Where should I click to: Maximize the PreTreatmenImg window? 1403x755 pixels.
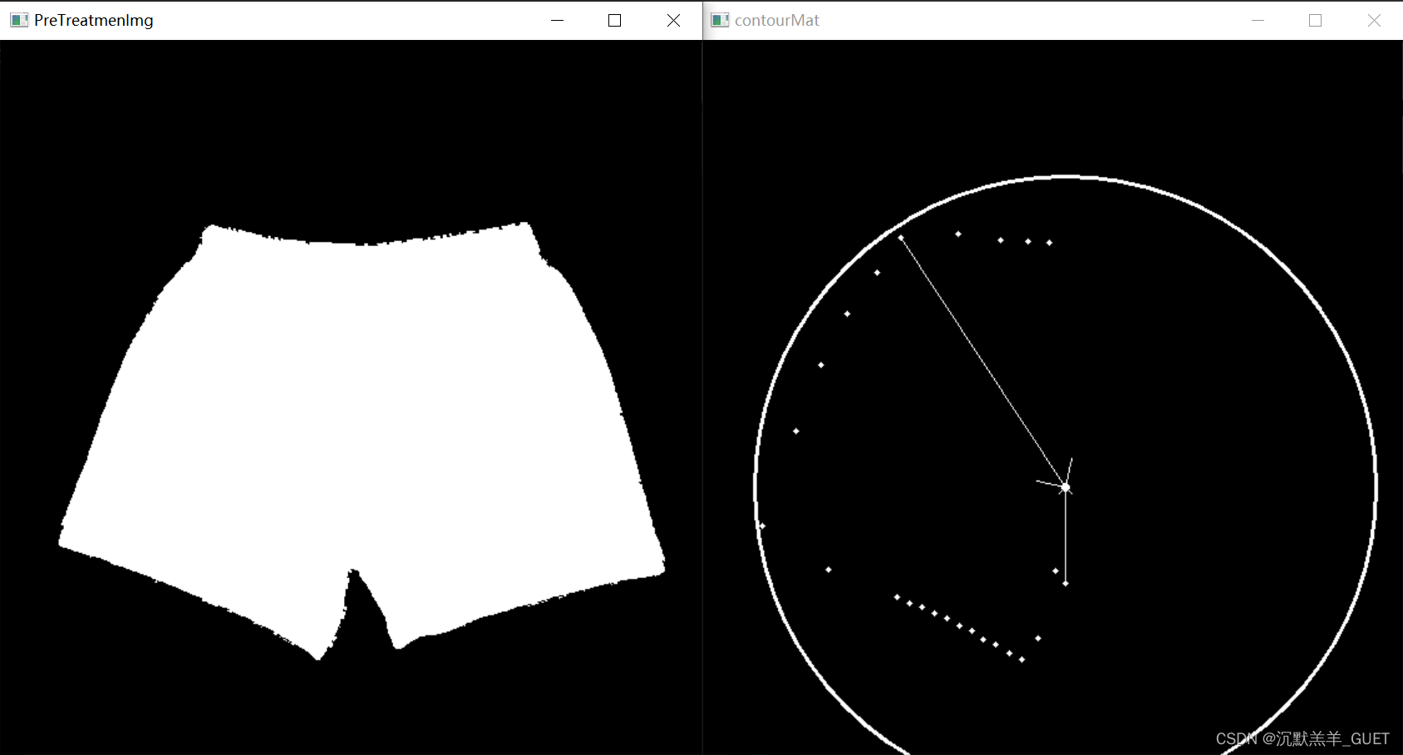point(615,20)
